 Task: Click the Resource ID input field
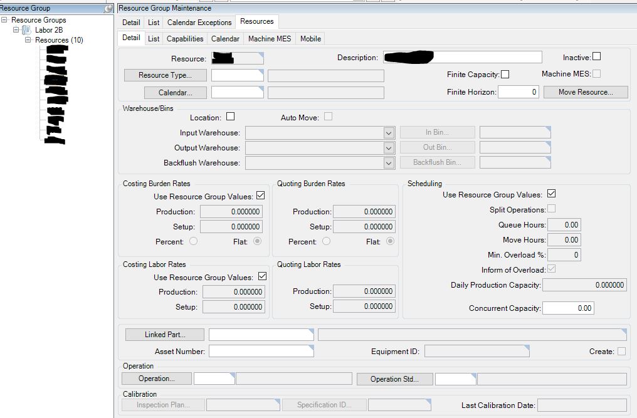(237, 58)
